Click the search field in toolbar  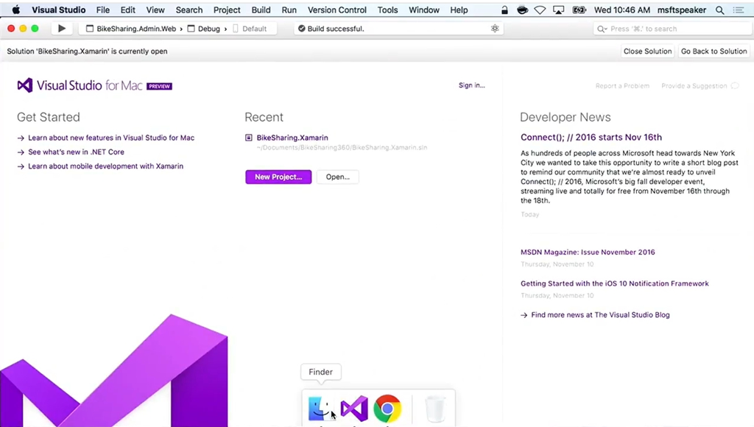[672, 29]
